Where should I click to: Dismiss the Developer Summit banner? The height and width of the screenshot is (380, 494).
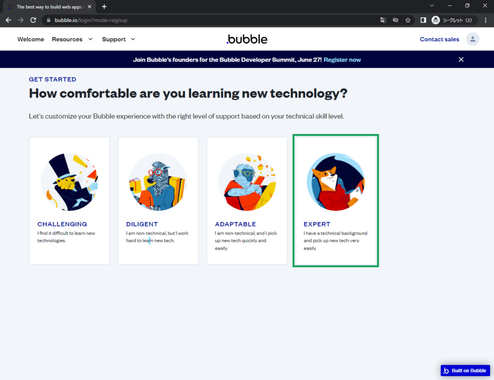click(x=461, y=59)
